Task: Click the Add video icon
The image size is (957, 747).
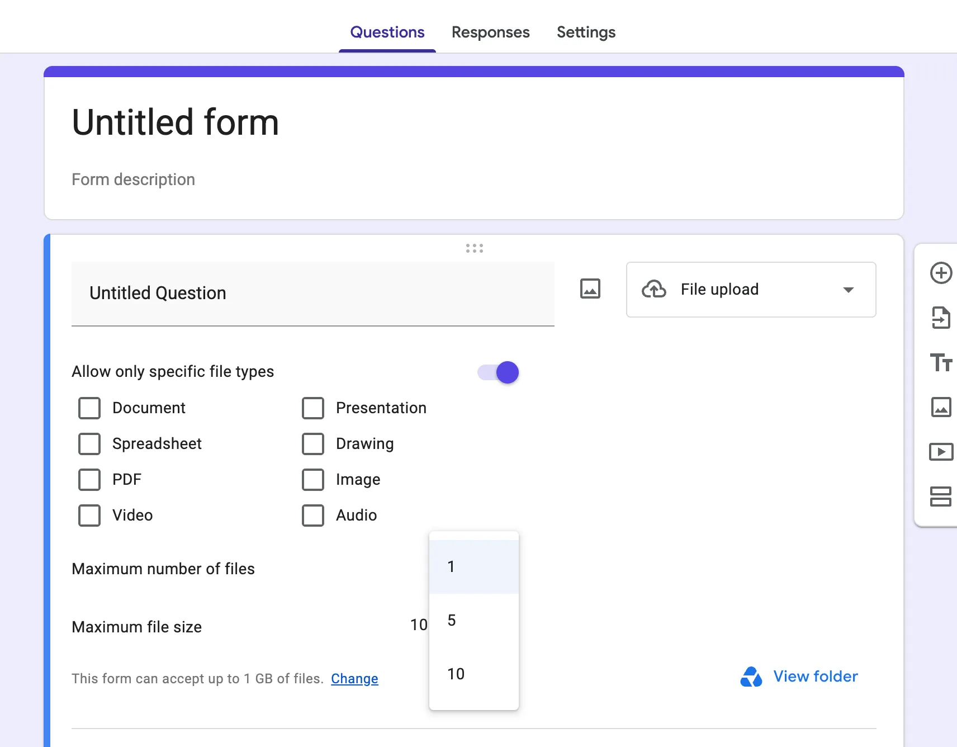Action: [x=941, y=452]
